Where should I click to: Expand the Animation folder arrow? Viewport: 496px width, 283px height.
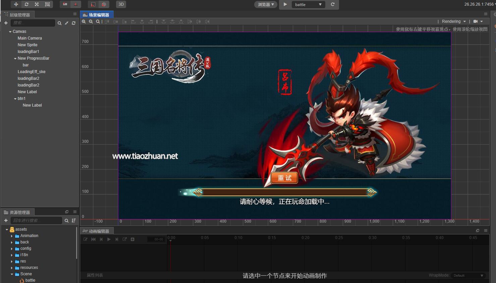(12, 236)
